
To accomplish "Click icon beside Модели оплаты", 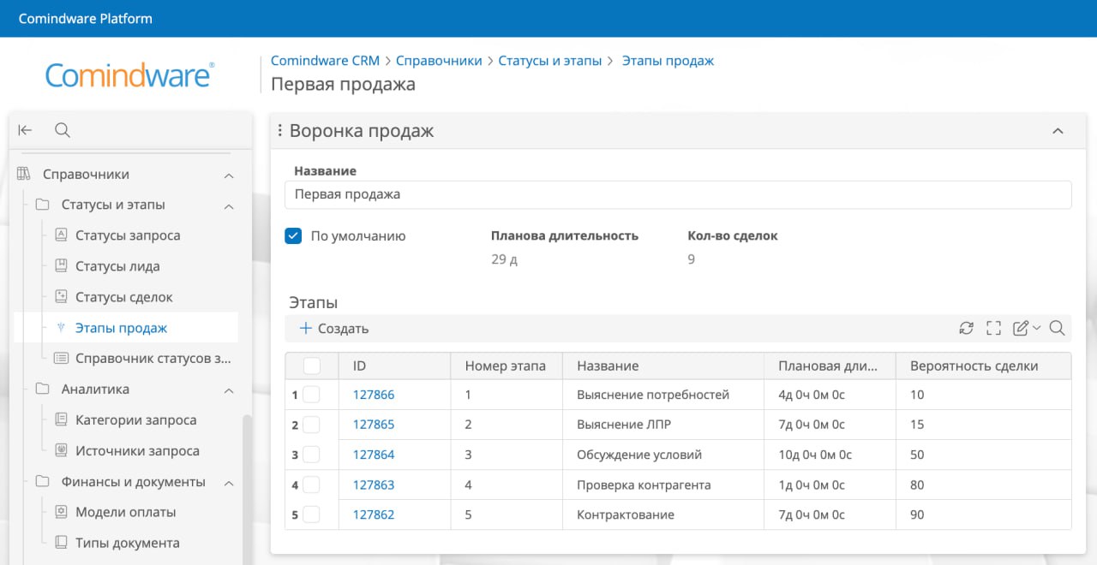I will [61, 512].
